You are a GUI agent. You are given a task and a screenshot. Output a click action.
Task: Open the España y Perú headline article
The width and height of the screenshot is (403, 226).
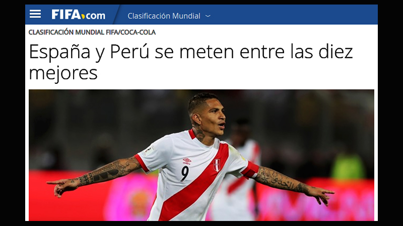point(190,62)
